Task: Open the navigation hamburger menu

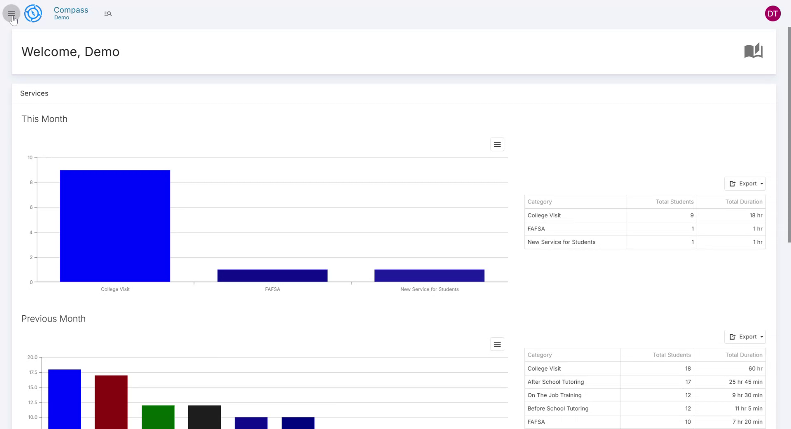Action: pos(11,13)
